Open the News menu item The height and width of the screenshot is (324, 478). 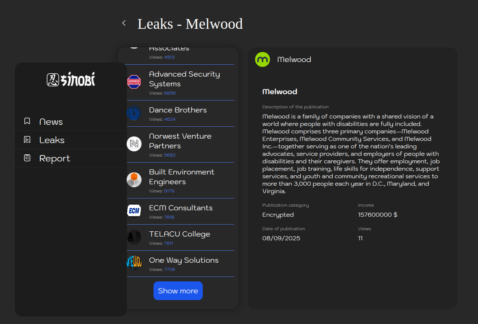[x=51, y=122]
